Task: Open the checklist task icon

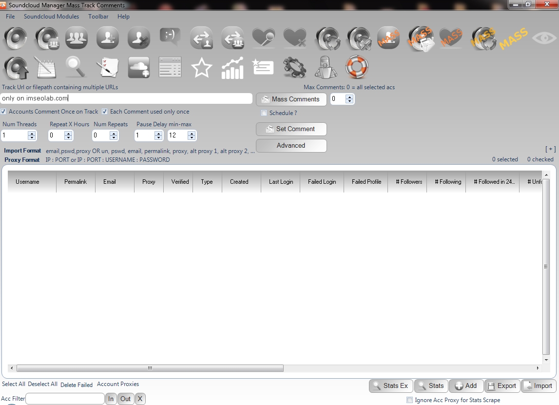Action: click(107, 68)
